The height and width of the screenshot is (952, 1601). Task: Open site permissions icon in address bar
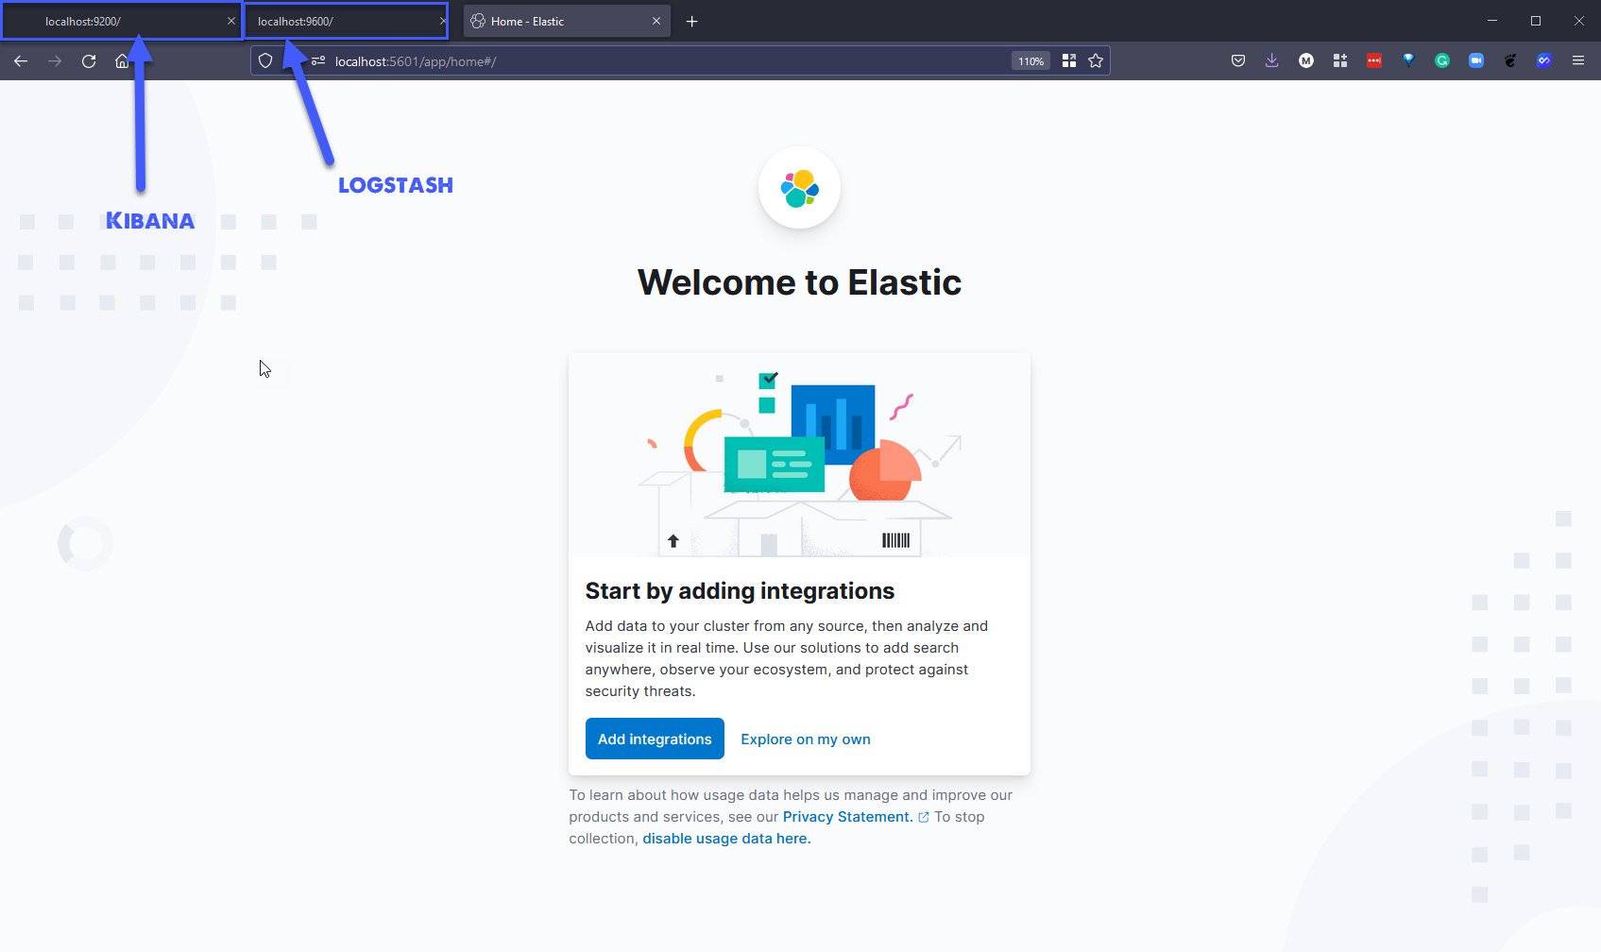click(x=318, y=61)
